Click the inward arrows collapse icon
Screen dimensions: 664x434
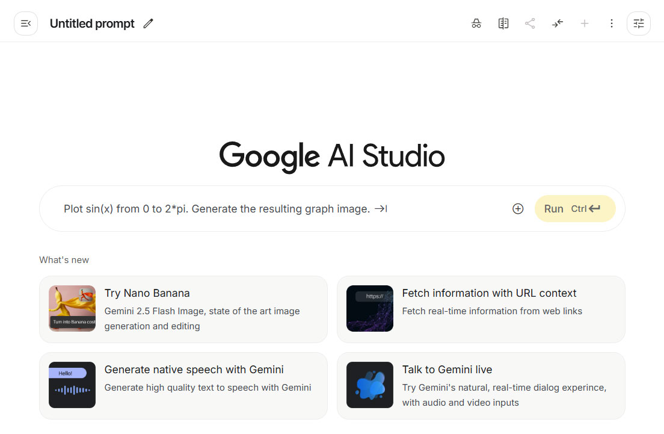pyautogui.click(x=558, y=23)
